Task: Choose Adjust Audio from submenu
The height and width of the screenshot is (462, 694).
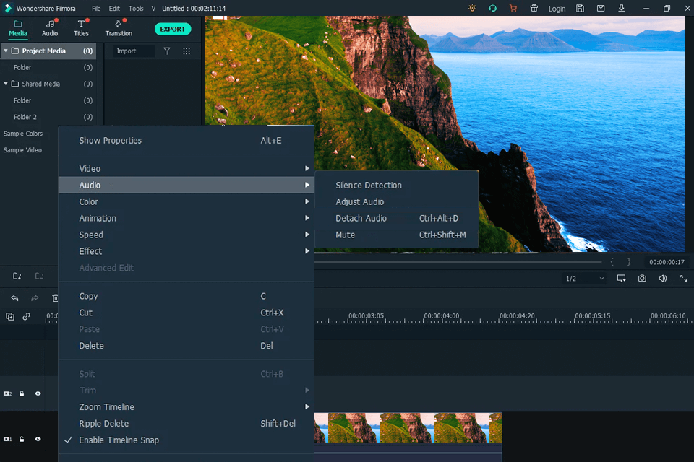Action: pos(397,201)
